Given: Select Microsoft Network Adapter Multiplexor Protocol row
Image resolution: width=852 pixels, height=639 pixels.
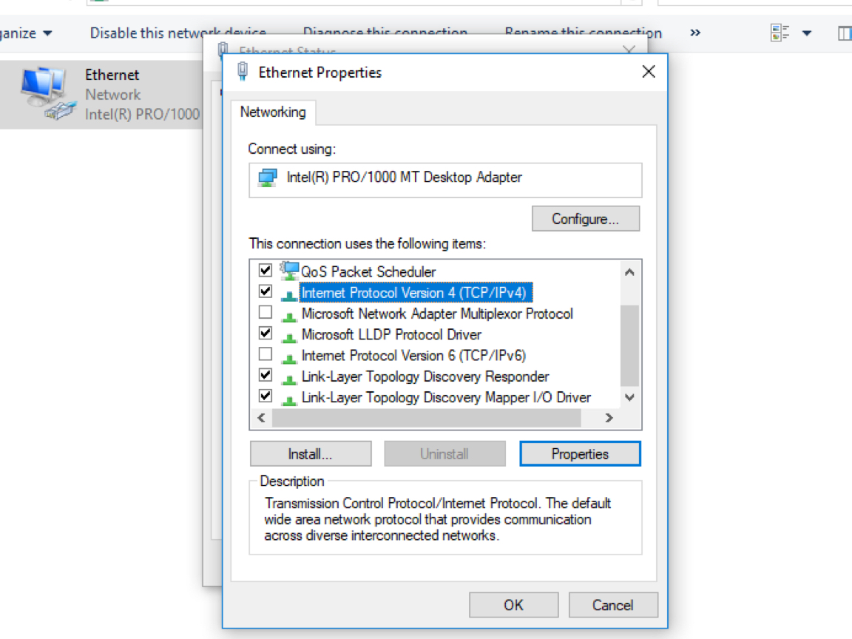Looking at the screenshot, I should click(x=437, y=314).
